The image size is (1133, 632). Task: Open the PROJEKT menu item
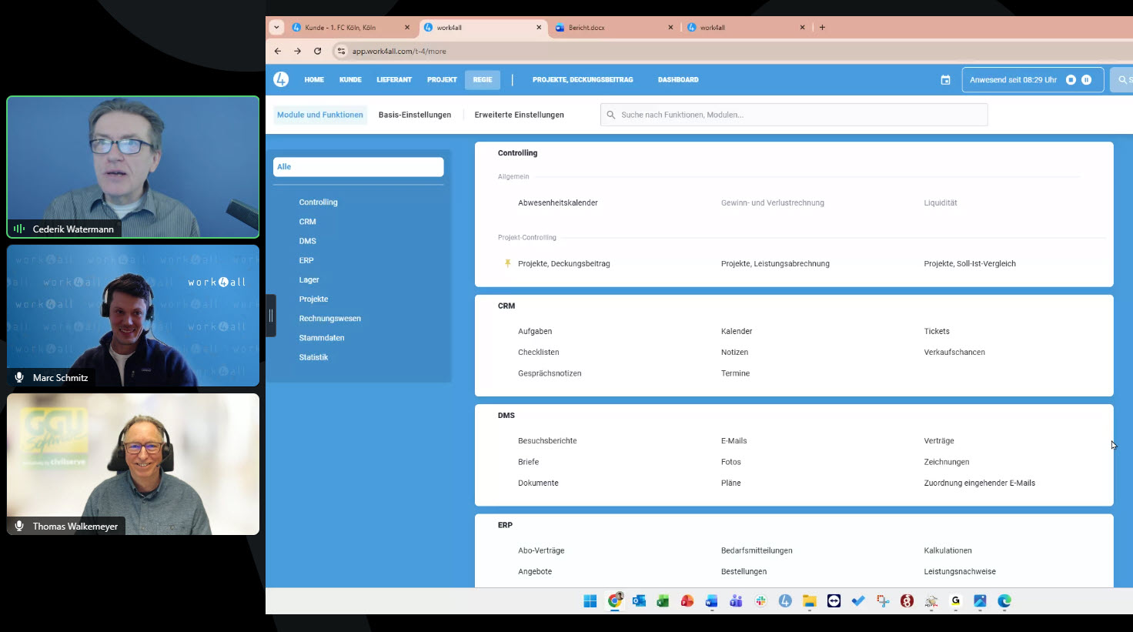pyautogui.click(x=442, y=80)
